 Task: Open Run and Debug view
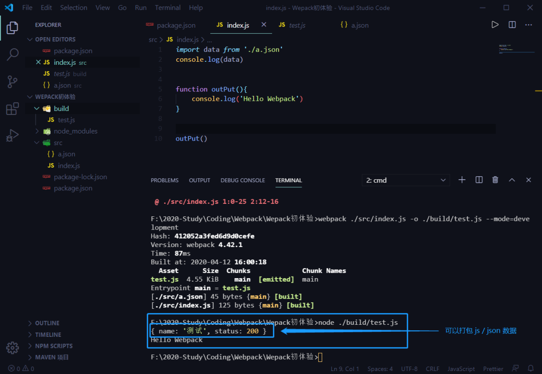pyautogui.click(x=13, y=136)
